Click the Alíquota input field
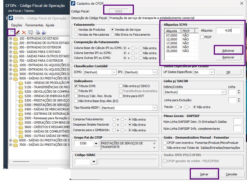247x182 pixels. point(228,30)
